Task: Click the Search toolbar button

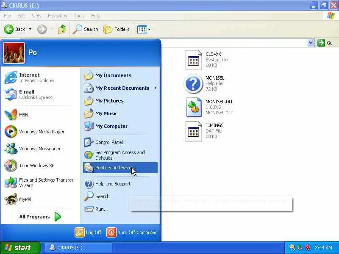Action: click(85, 29)
